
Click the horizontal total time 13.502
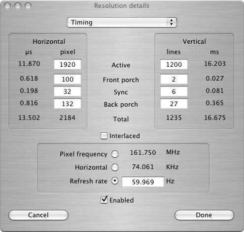[29, 117]
